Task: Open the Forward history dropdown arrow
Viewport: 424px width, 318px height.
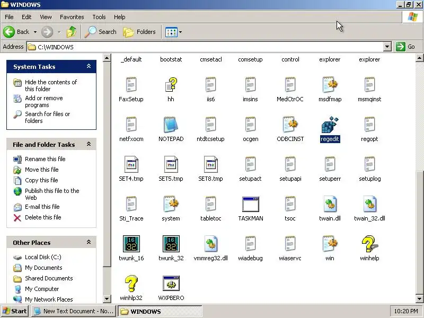Action: [59, 32]
